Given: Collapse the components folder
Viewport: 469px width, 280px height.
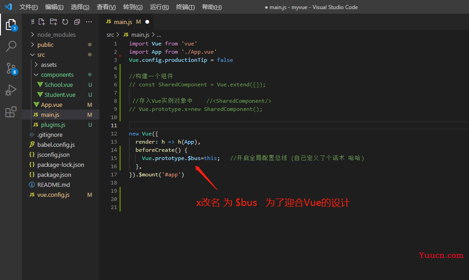Looking at the screenshot, I should point(57,75).
